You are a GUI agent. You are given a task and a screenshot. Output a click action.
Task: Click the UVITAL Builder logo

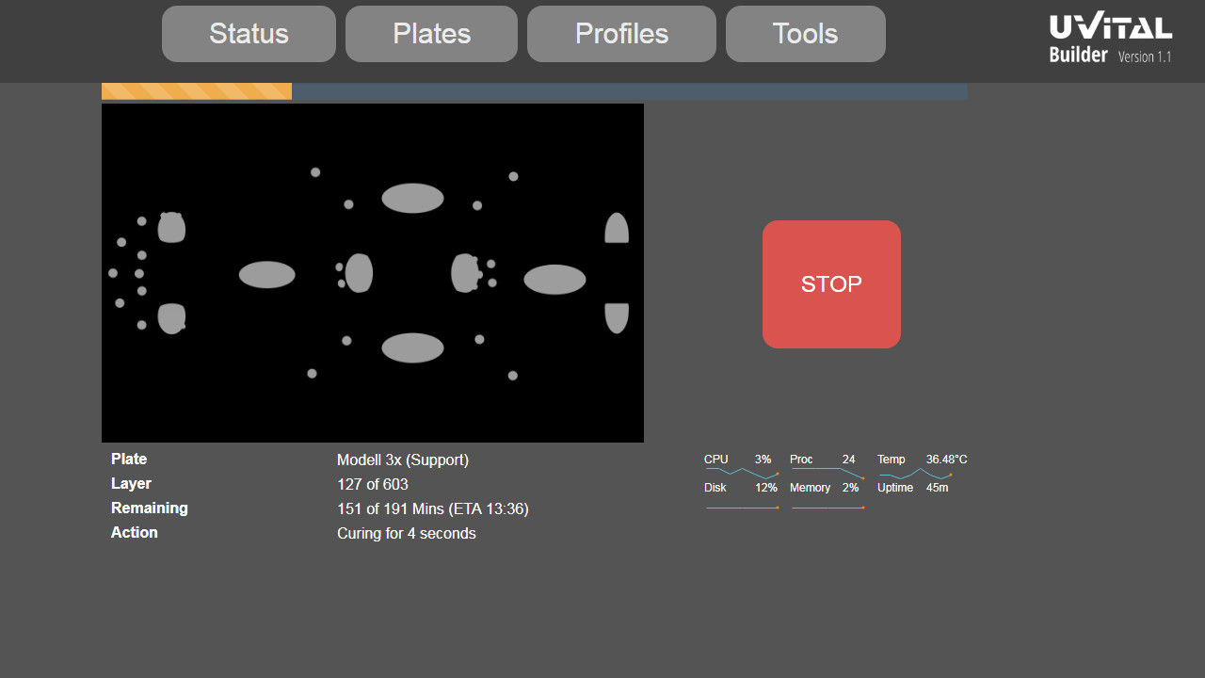click(x=1111, y=39)
